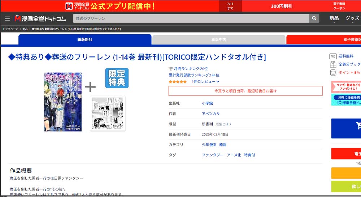Click the search magnifier button
Viewport: 361px width, 197px height.
(x=314, y=18)
